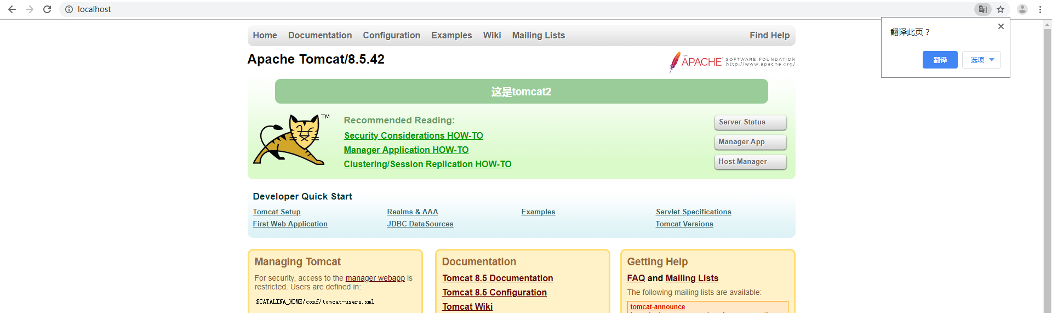The image size is (1052, 313).
Task: View site information icon beside localhost
Action: click(69, 9)
